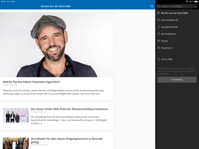The image size is (199, 149).
Task: Click the date text 30. April 15:47 Uhr
Action: pyautogui.click(x=39, y=112)
